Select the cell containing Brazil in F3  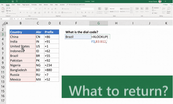pos(78,37)
